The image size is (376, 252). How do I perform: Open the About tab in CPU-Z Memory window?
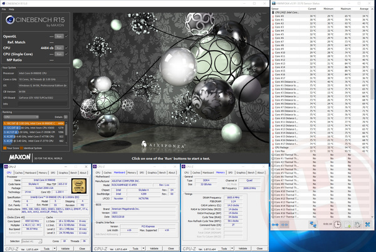point(261,172)
